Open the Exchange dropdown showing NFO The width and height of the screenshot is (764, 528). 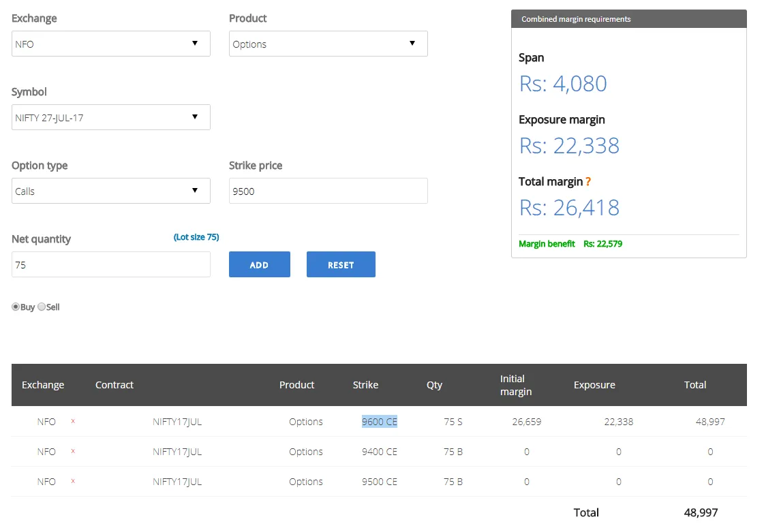tap(110, 44)
